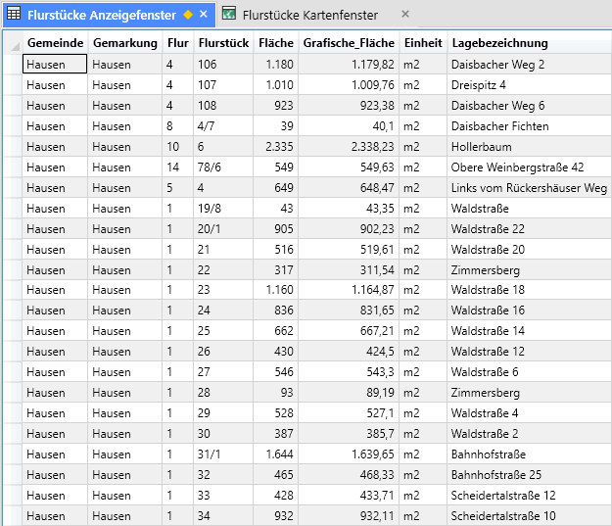
Task: Click the table icon on Anzeigefenster tab
Action: coord(14,15)
